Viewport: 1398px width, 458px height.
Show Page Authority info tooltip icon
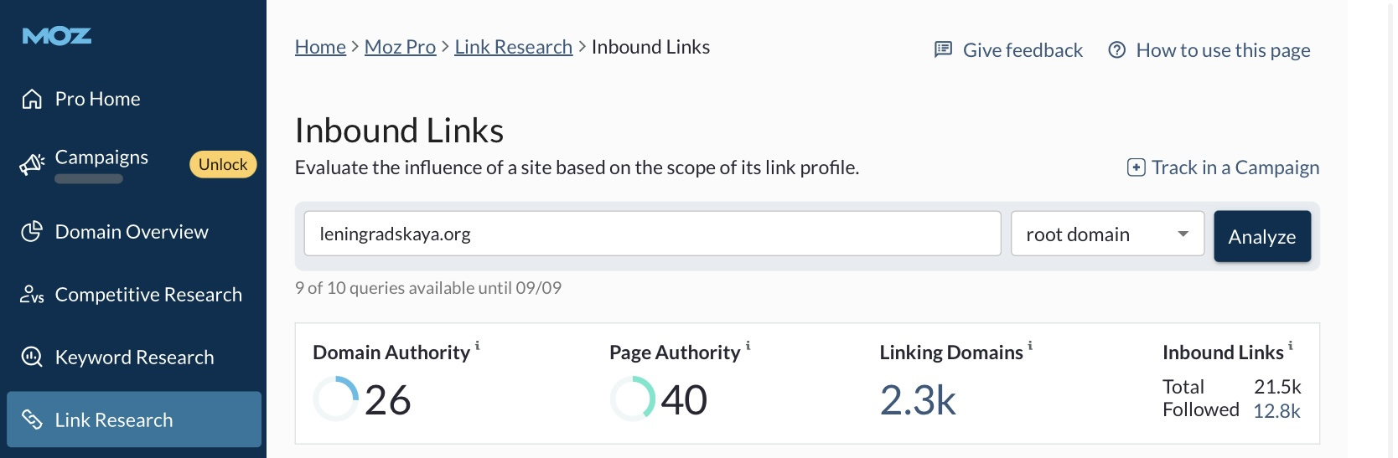coord(748,346)
